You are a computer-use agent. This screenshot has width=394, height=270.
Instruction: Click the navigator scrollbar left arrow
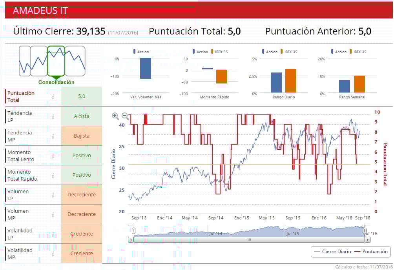131,240
